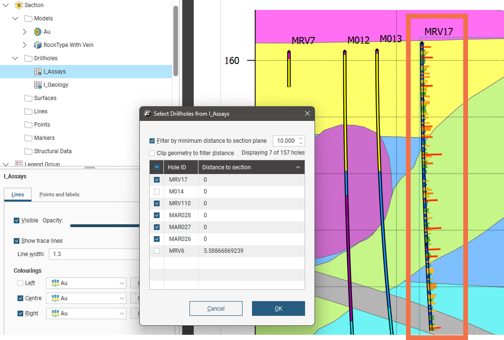Expand the Au model tree node

tap(25, 32)
